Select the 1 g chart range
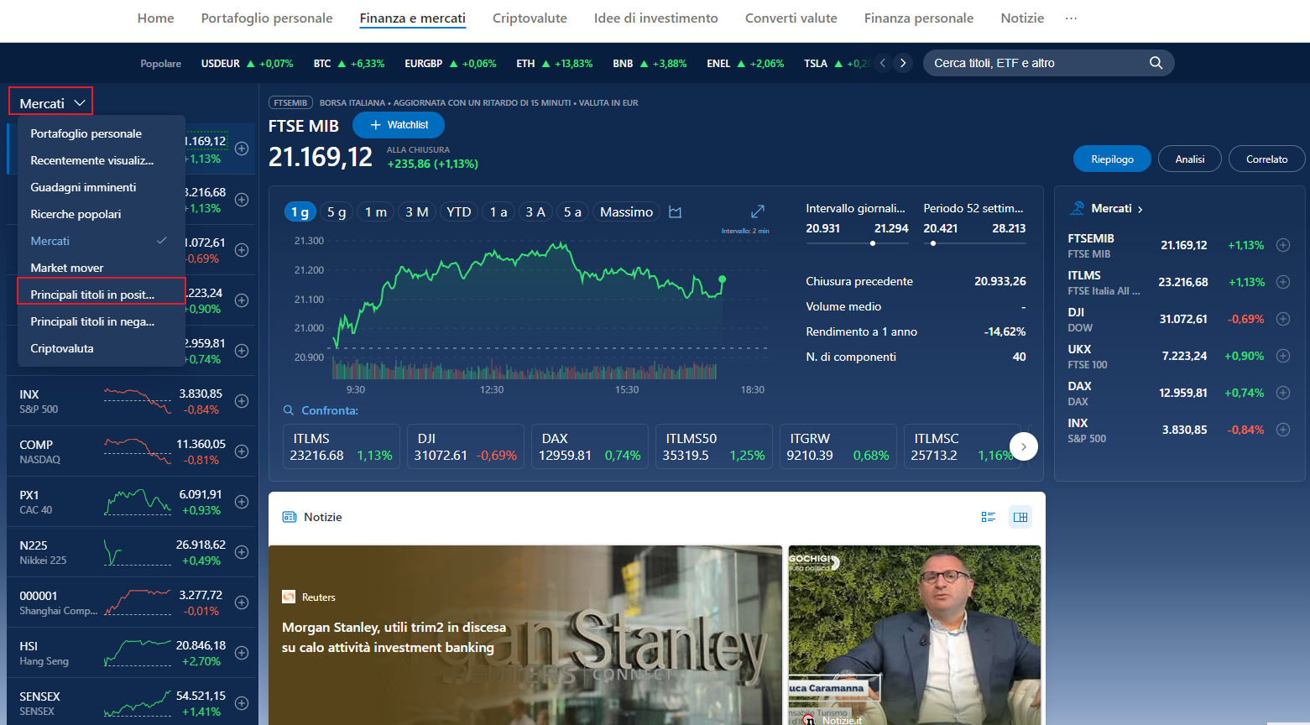The image size is (1310, 725). click(x=300, y=212)
